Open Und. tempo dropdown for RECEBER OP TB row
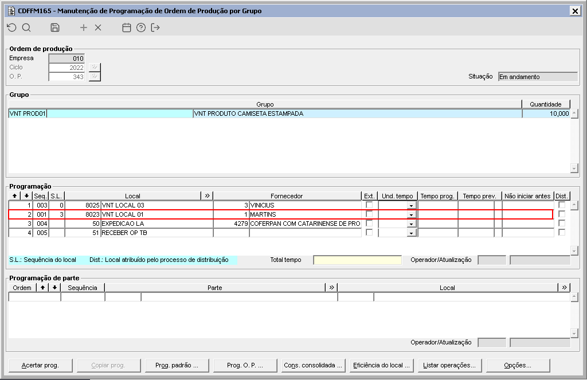 pos(412,233)
